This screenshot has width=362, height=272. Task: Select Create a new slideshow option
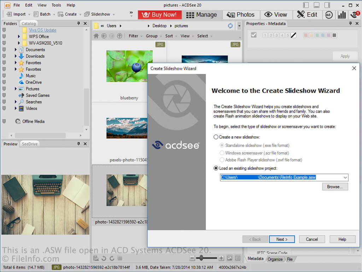[x=237, y=137]
